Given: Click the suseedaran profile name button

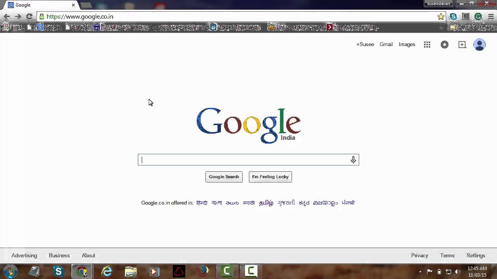Looking at the screenshot, I should (439, 3).
